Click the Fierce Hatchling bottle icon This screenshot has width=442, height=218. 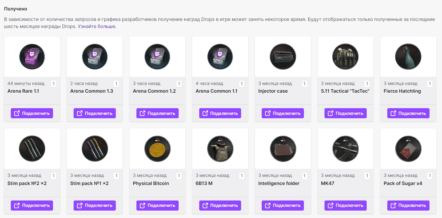(x=408, y=57)
